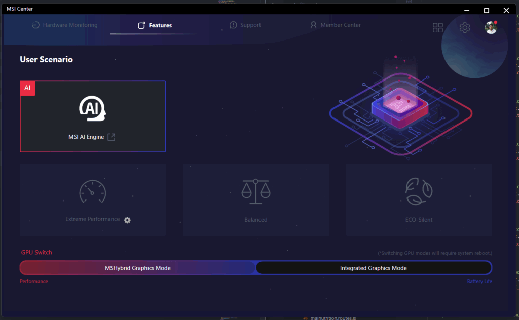This screenshot has width=519, height=320.
Task: Switch to Integrated Graphics Mode
Action: (x=374, y=268)
